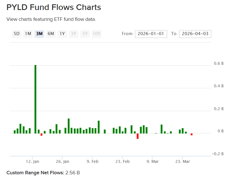Screen dimensions: 233x180
Task: Switch chart to 6M range
Action: click(51, 34)
